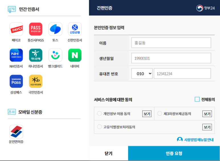Screen dimensions: 220x161
Task: View 개인정보 이용 동의 details via 보기
Action: click(x=147, y=114)
